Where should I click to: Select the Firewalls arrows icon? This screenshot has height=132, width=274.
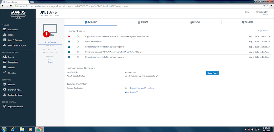[5, 73]
